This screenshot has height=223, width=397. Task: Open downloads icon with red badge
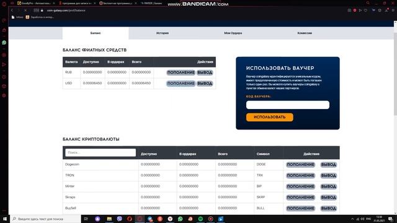coord(387,10)
